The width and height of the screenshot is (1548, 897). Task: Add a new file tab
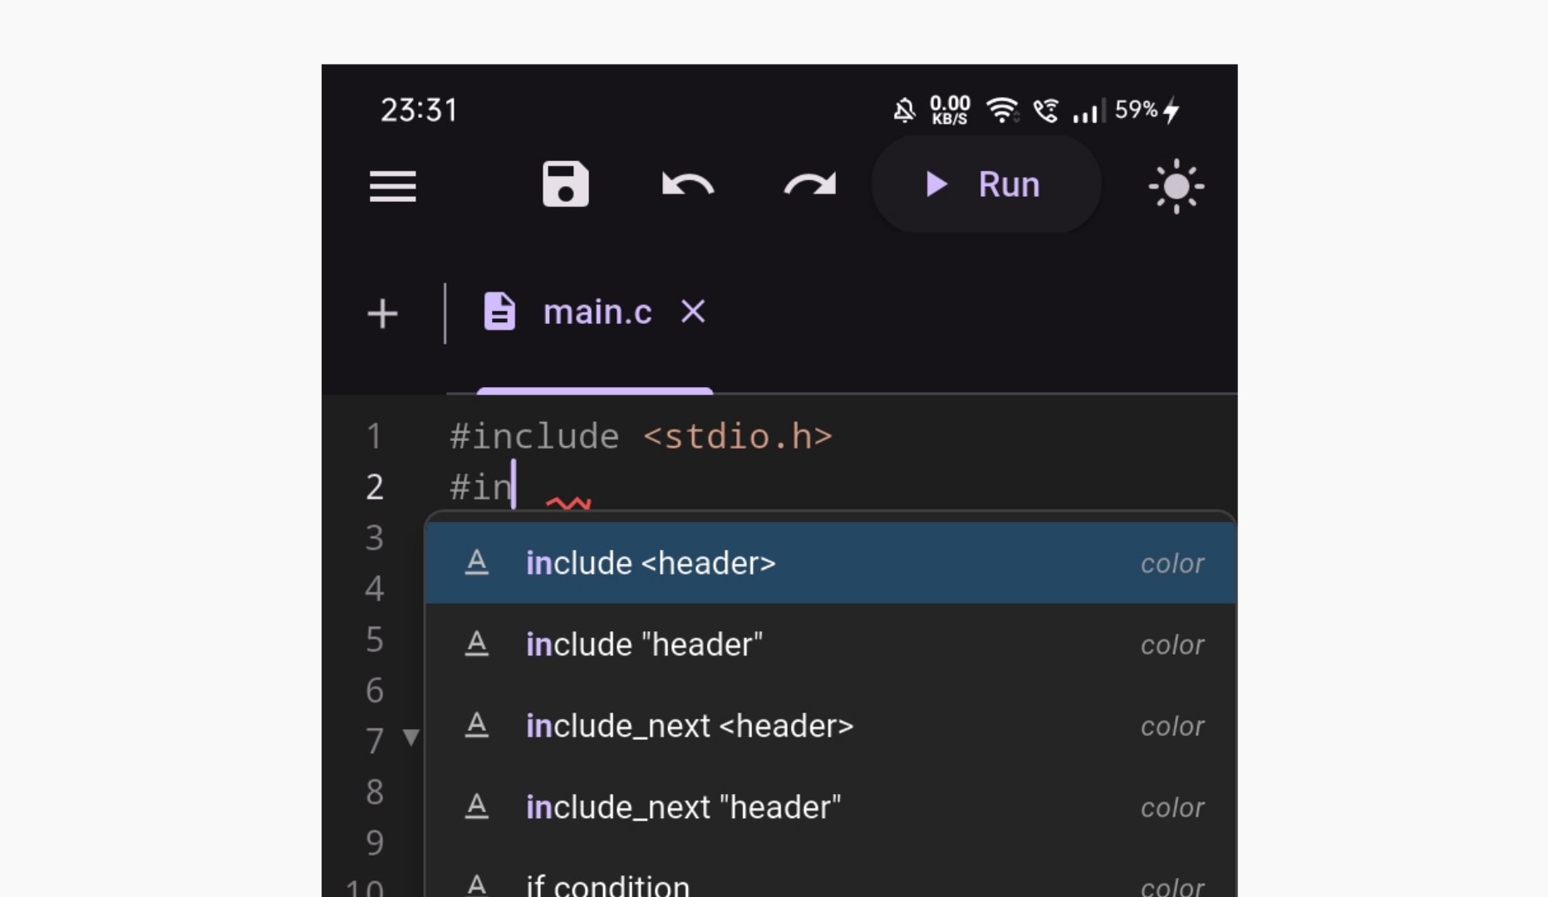click(382, 314)
